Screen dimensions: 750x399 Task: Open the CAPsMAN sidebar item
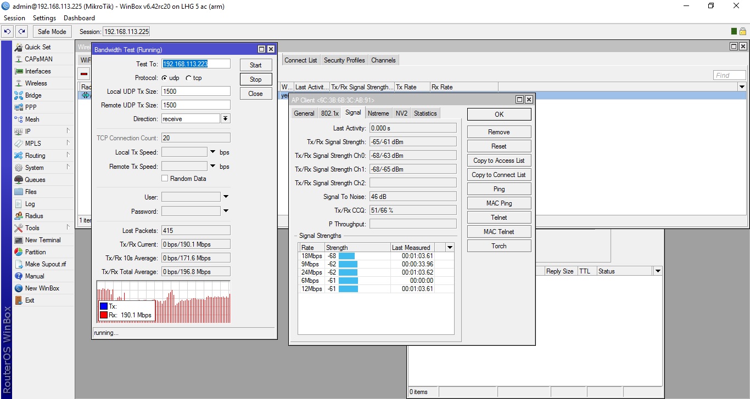click(38, 59)
